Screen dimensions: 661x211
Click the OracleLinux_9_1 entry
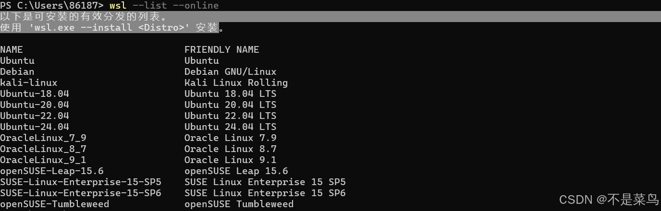(x=43, y=160)
